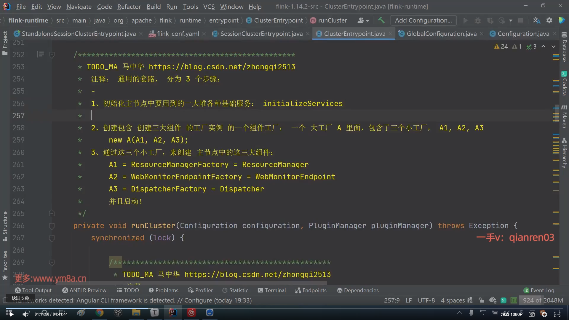The width and height of the screenshot is (569, 320).
Task: Toggle fold marker at line 252 comment
Action: 52,55
